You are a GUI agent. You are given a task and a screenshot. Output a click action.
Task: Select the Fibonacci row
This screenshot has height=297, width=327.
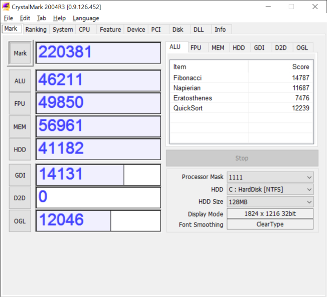click(x=242, y=78)
